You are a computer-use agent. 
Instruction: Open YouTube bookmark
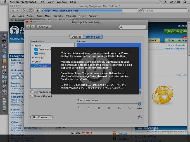click(x=58, y=16)
